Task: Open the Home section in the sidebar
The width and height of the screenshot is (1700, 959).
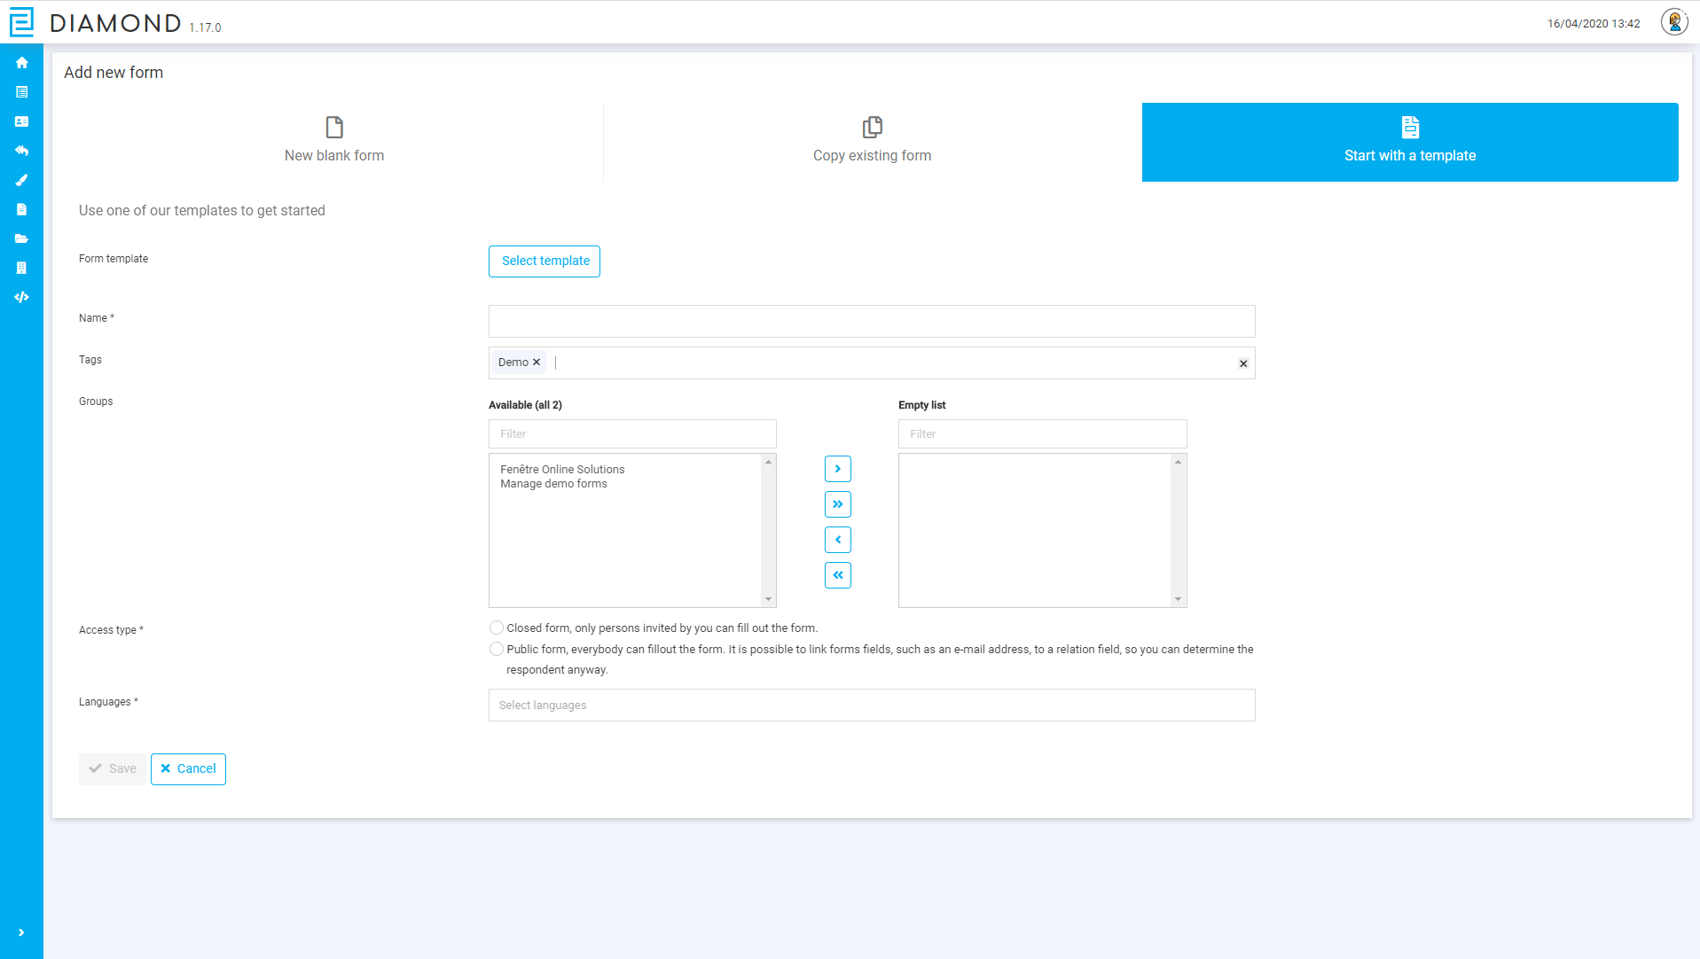Action: coord(21,63)
